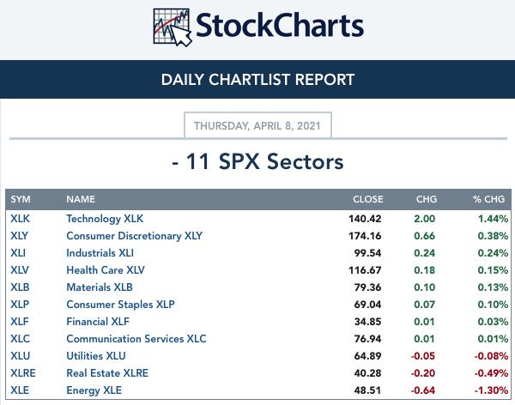Open Energy XLE chart link
Screen dimensions: 515x405
point(94,390)
